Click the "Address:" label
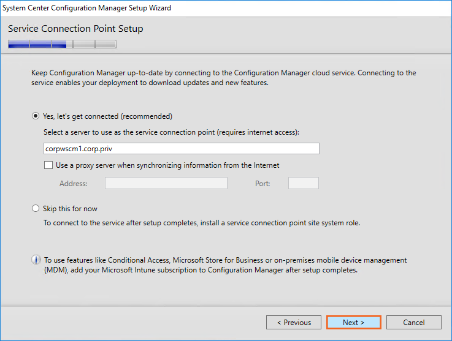The image size is (452, 341). coord(73,184)
